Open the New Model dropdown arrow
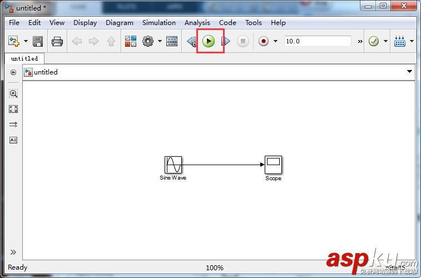 point(26,41)
